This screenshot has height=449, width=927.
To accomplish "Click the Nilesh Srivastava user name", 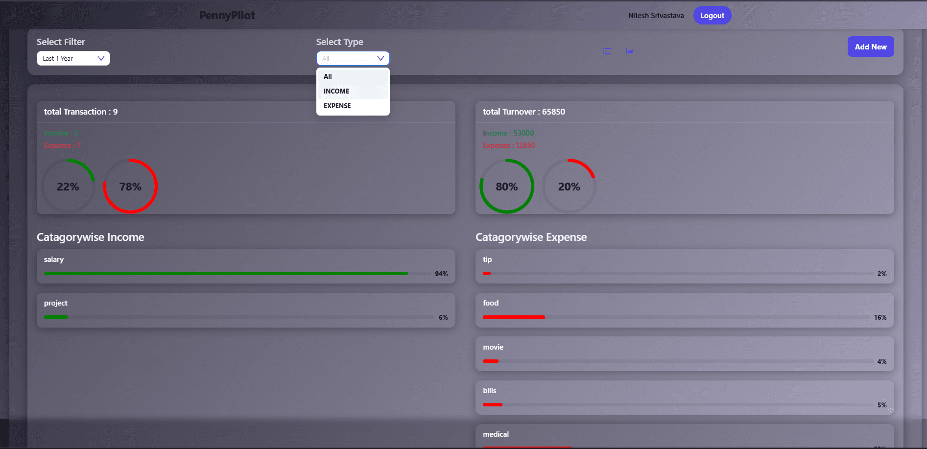I will [656, 16].
